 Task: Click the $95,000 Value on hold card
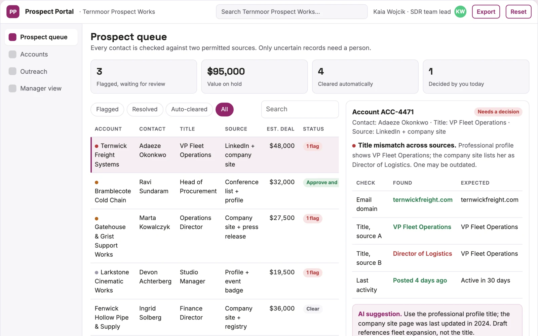255,77
